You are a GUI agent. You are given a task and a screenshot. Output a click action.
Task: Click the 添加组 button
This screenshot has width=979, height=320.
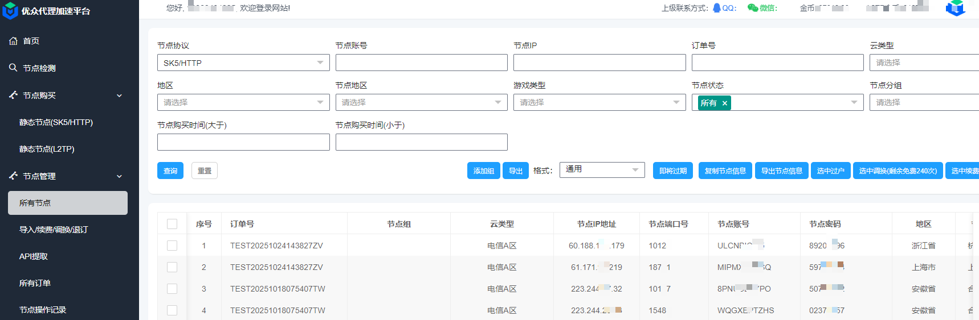(484, 171)
